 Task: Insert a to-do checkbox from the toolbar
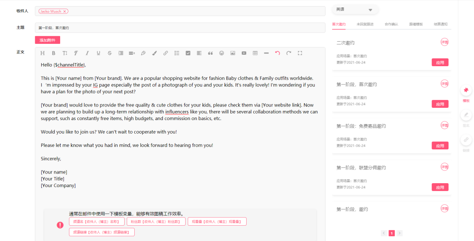(x=188, y=53)
